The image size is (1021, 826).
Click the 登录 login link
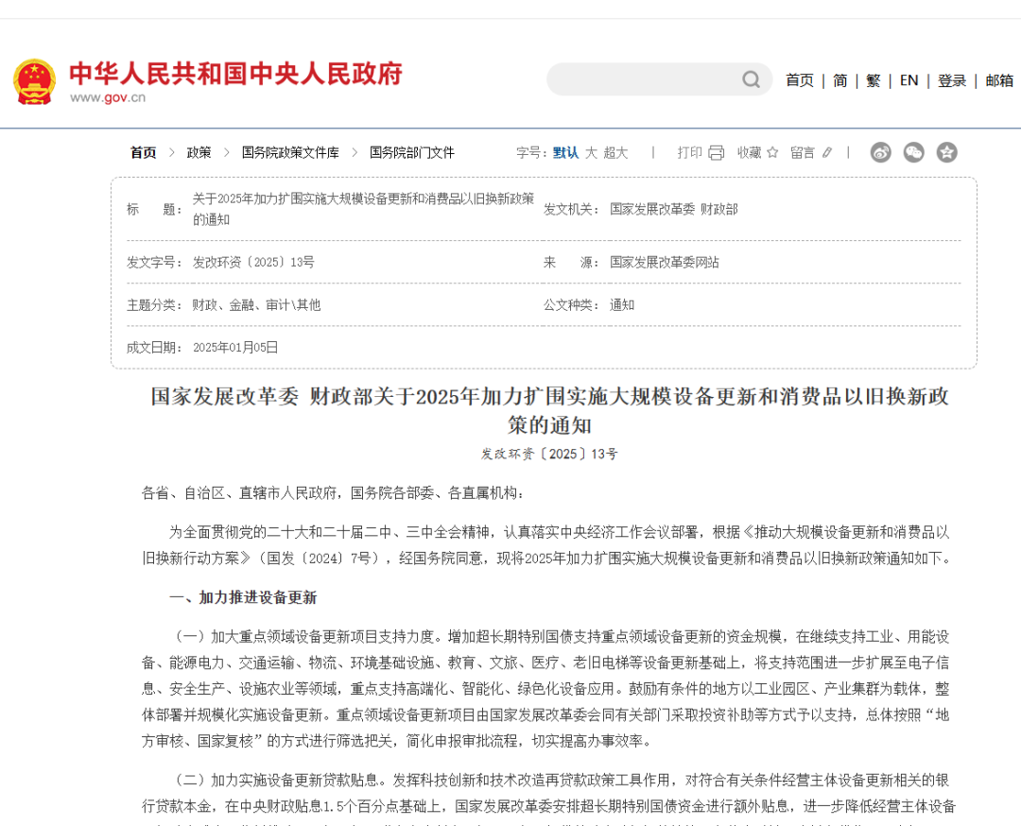point(952,80)
